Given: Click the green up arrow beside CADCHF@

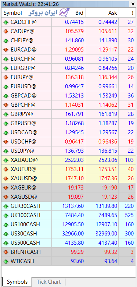Looking at the screenshot, I should click(x=6, y=22).
